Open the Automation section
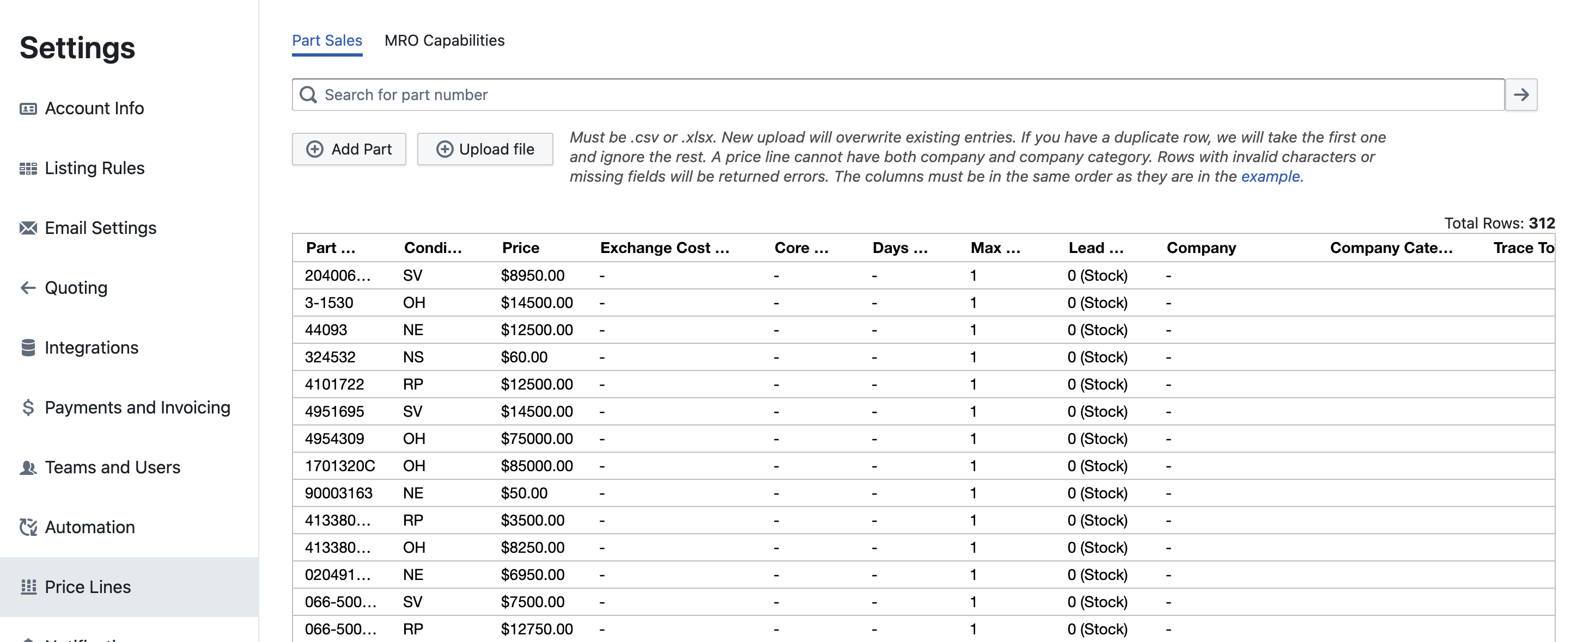The image size is (1571, 642). click(90, 527)
